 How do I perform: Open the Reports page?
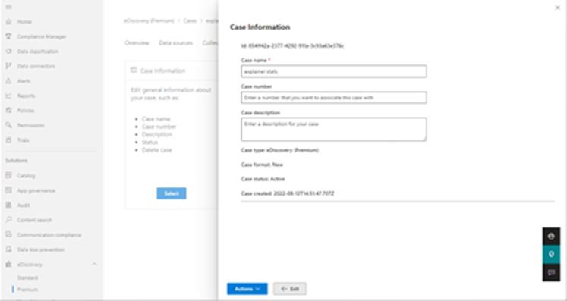click(x=26, y=96)
